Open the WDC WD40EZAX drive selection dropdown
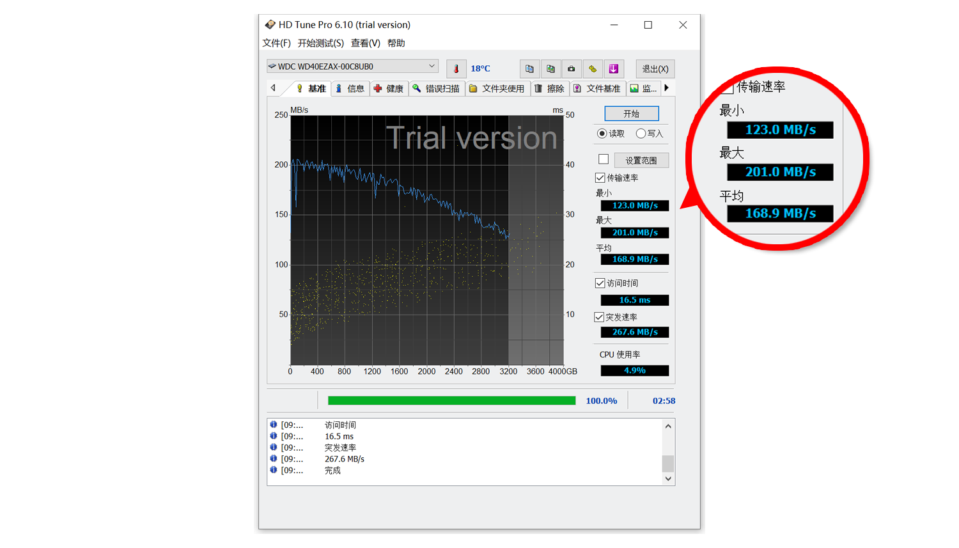Viewport: 959px width, 548px height. 353,67
